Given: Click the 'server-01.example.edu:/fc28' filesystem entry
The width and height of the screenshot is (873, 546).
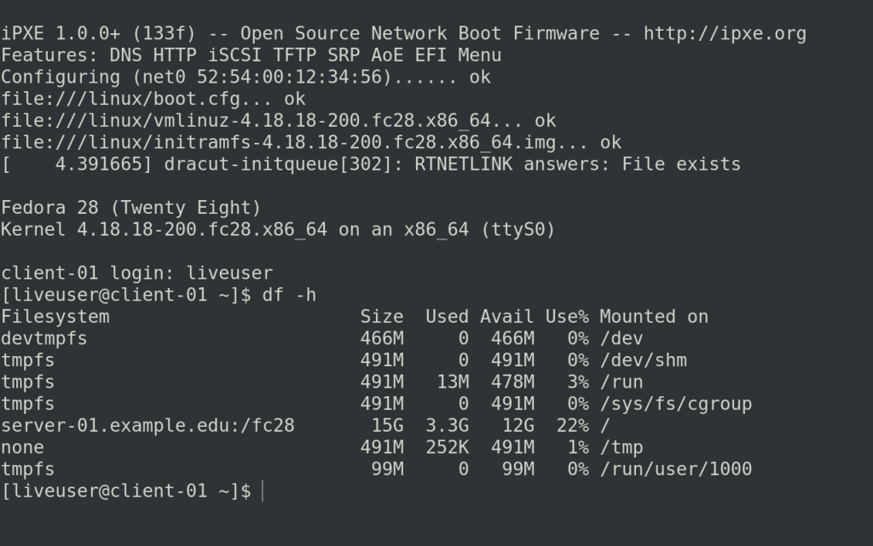Looking at the screenshot, I should tap(147, 426).
